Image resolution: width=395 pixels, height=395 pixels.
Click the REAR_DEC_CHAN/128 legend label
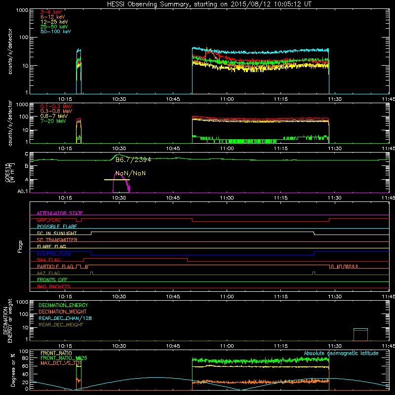click(65, 318)
